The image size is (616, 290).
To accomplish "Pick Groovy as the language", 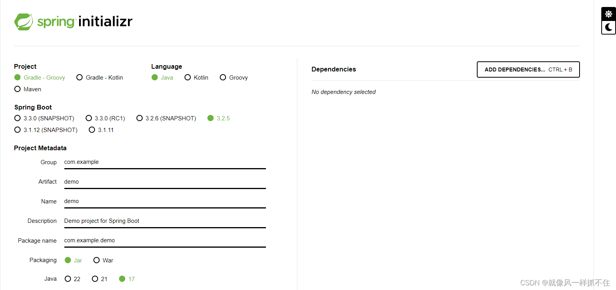I will tap(234, 78).
